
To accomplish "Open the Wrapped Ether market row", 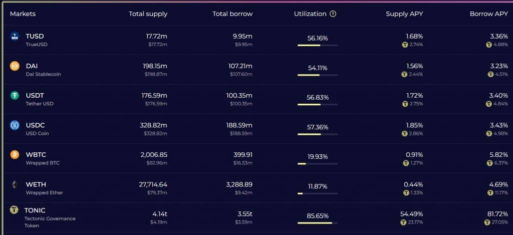I will [256, 188].
